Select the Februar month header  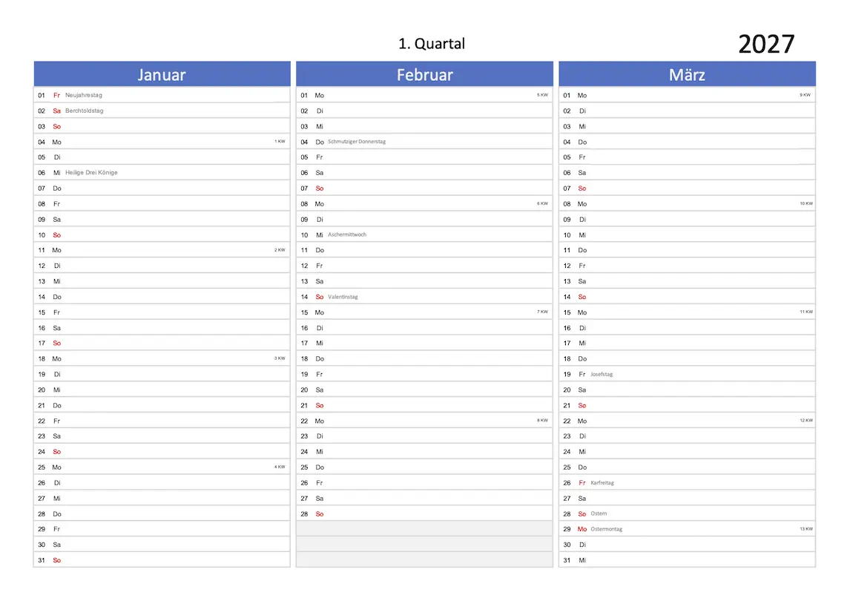tap(424, 75)
